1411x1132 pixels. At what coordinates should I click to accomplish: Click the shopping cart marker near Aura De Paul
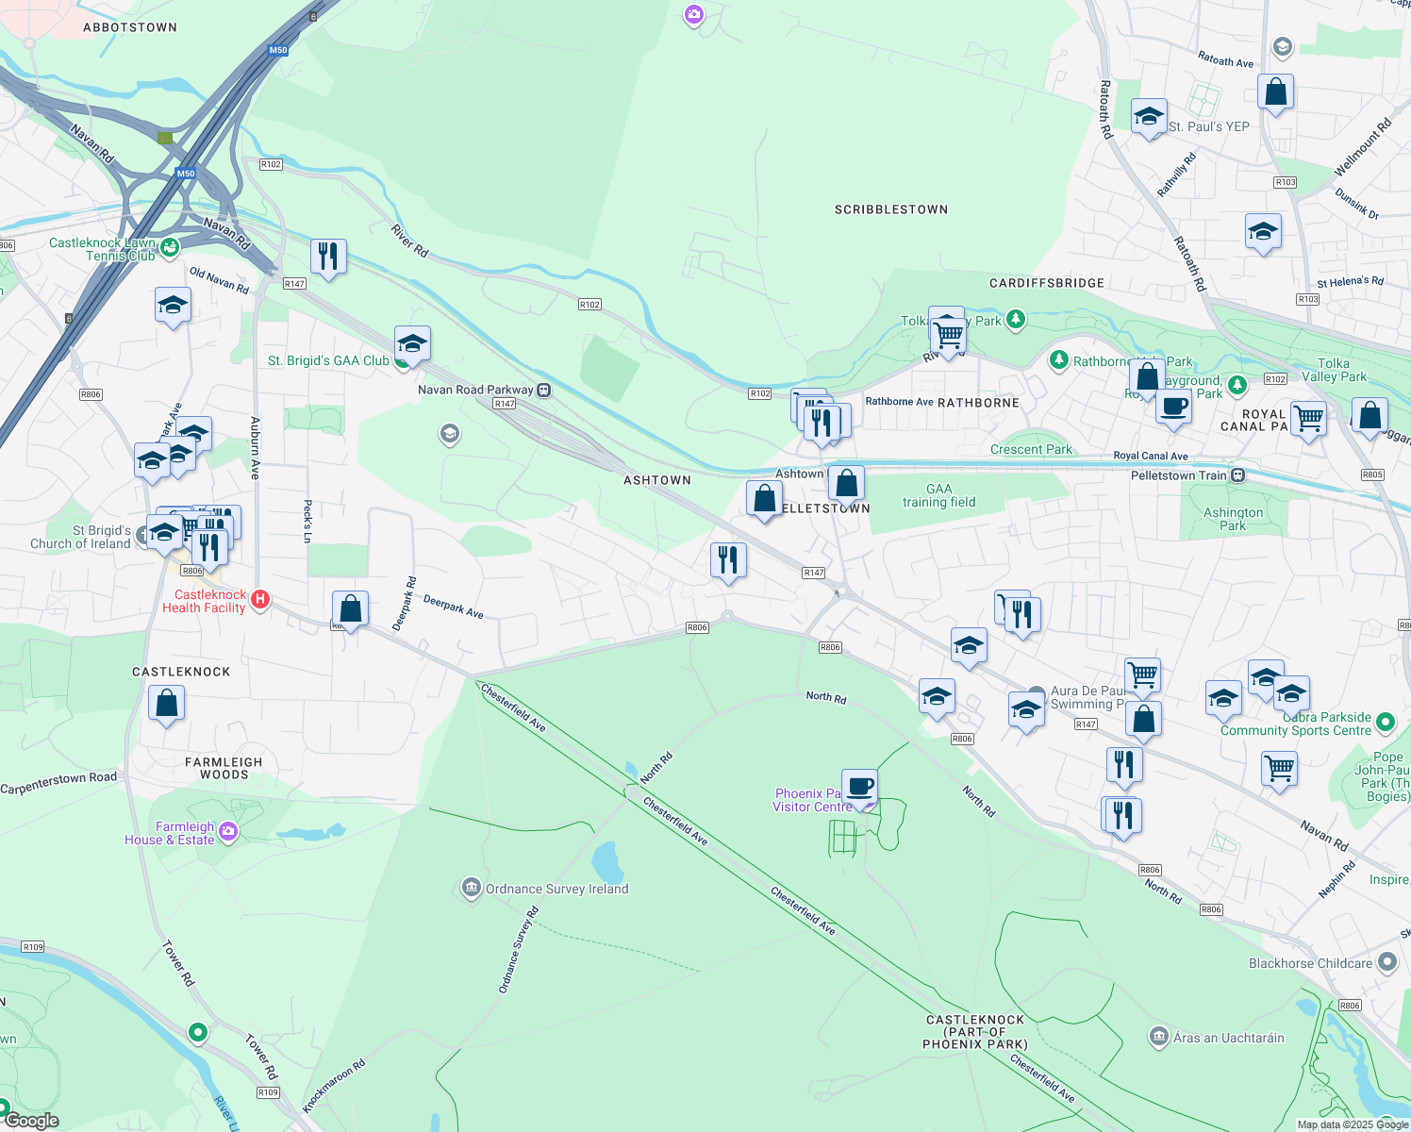[x=1142, y=675]
